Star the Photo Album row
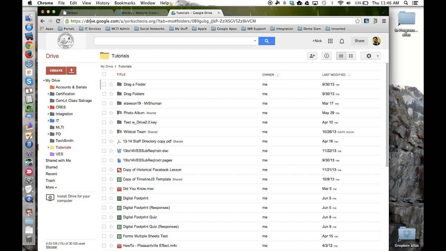This screenshot has width=446, height=251. [x=111, y=113]
